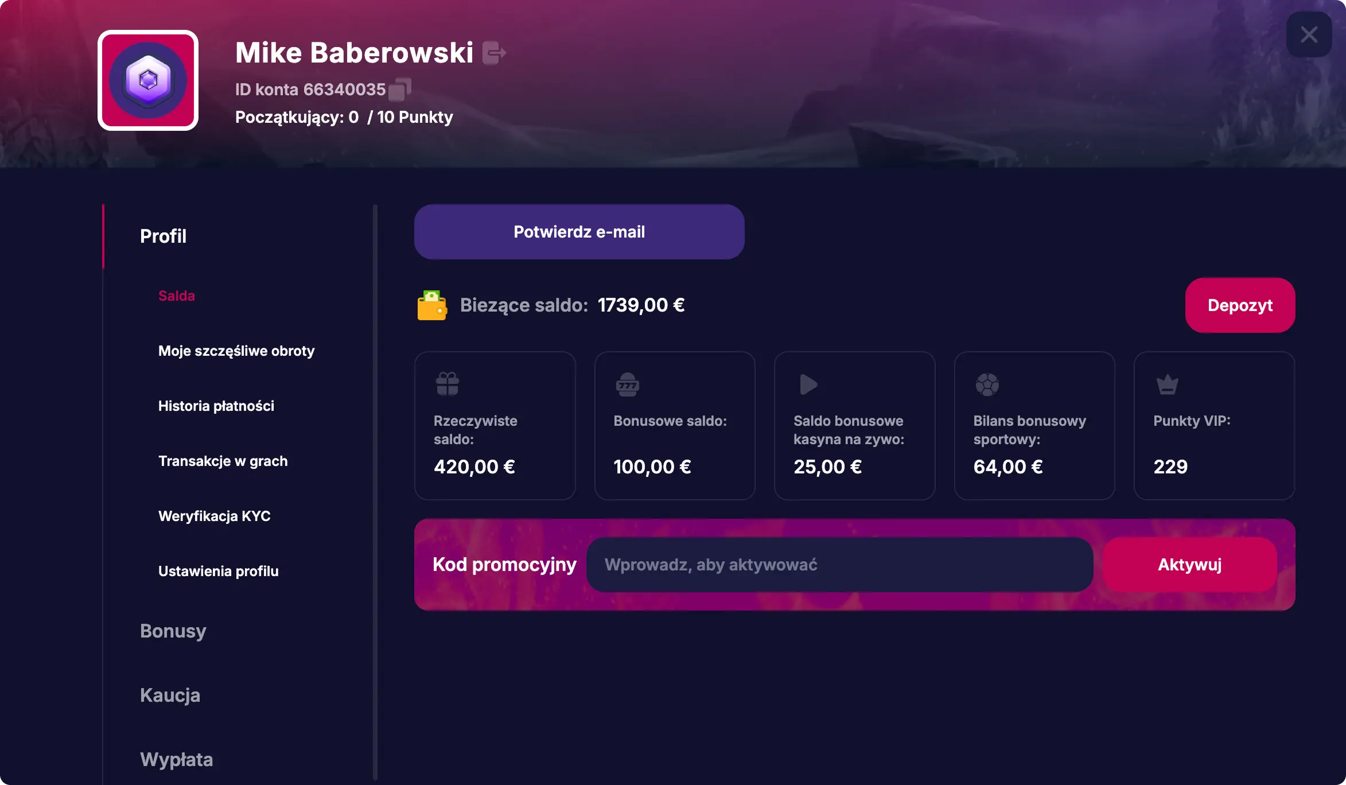Select the gift icon on Rzeczywiste saldo card

coord(448,384)
